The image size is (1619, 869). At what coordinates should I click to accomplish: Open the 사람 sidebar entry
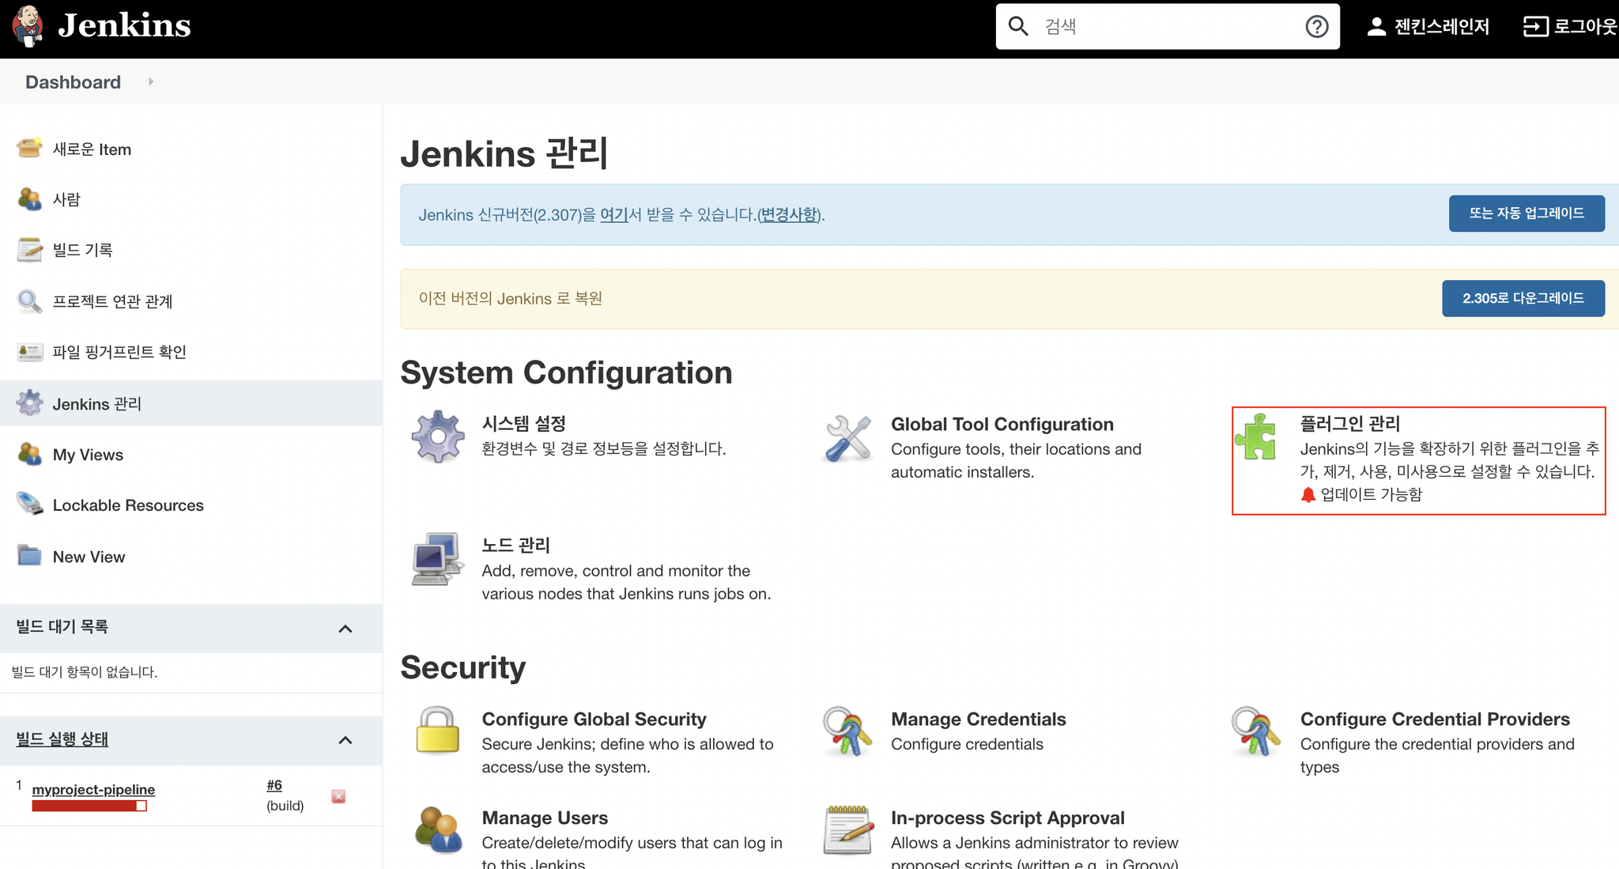pos(66,199)
